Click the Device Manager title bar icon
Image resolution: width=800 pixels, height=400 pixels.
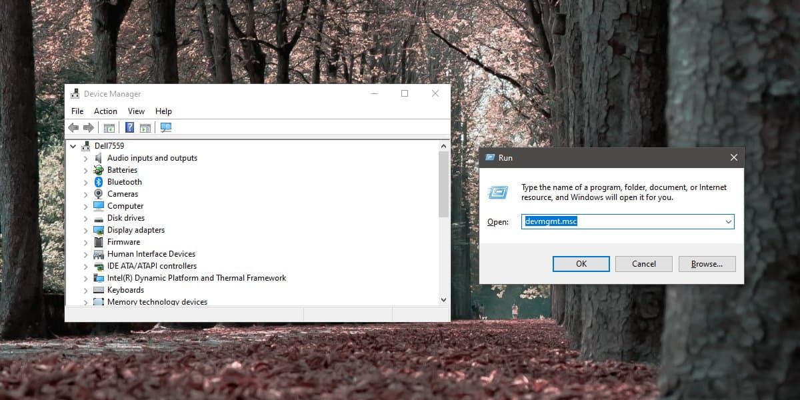pyautogui.click(x=74, y=94)
